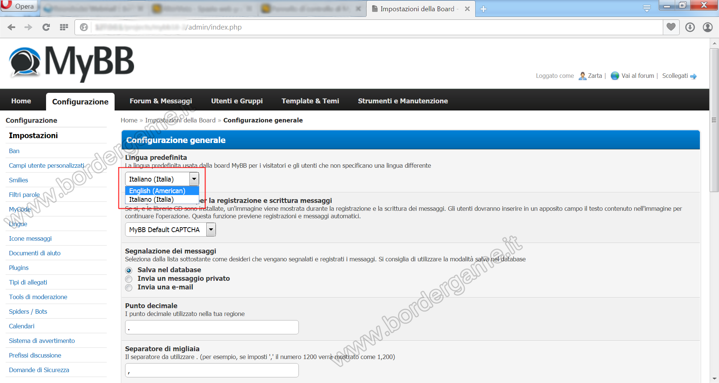Open Prefissi discussione sidebar link
719x383 pixels.
pos(35,355)
